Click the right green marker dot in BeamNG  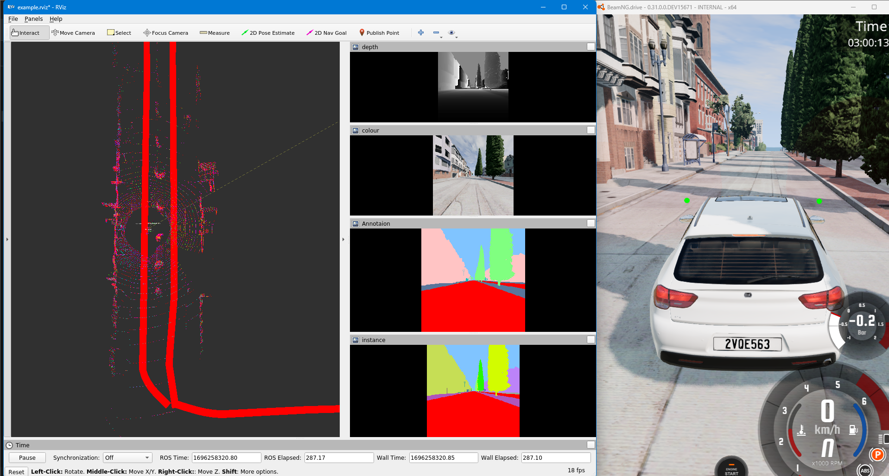(x=819, y=201)
